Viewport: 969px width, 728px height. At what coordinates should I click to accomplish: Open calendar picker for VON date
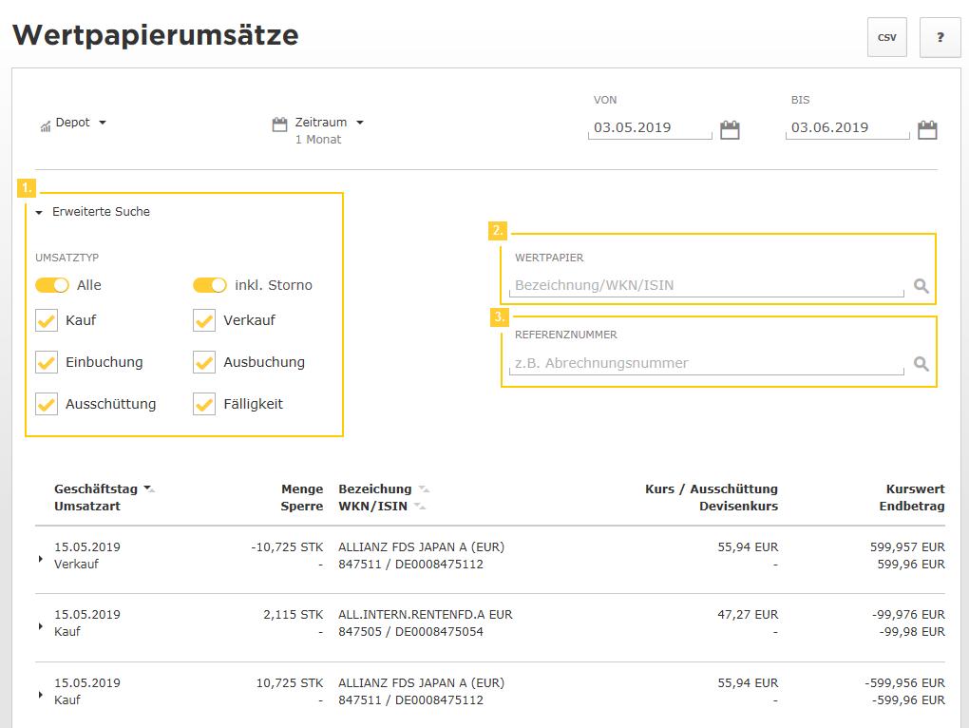[730, 130]
